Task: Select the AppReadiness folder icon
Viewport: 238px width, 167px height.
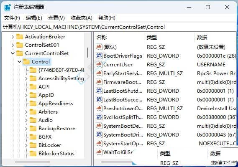Action: (x=33, y=104)
